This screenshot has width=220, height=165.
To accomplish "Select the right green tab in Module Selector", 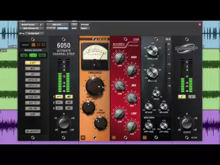I will 42,55.
